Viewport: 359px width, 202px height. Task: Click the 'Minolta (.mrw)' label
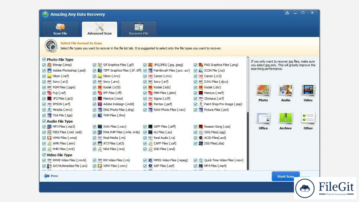click(63, 110)
